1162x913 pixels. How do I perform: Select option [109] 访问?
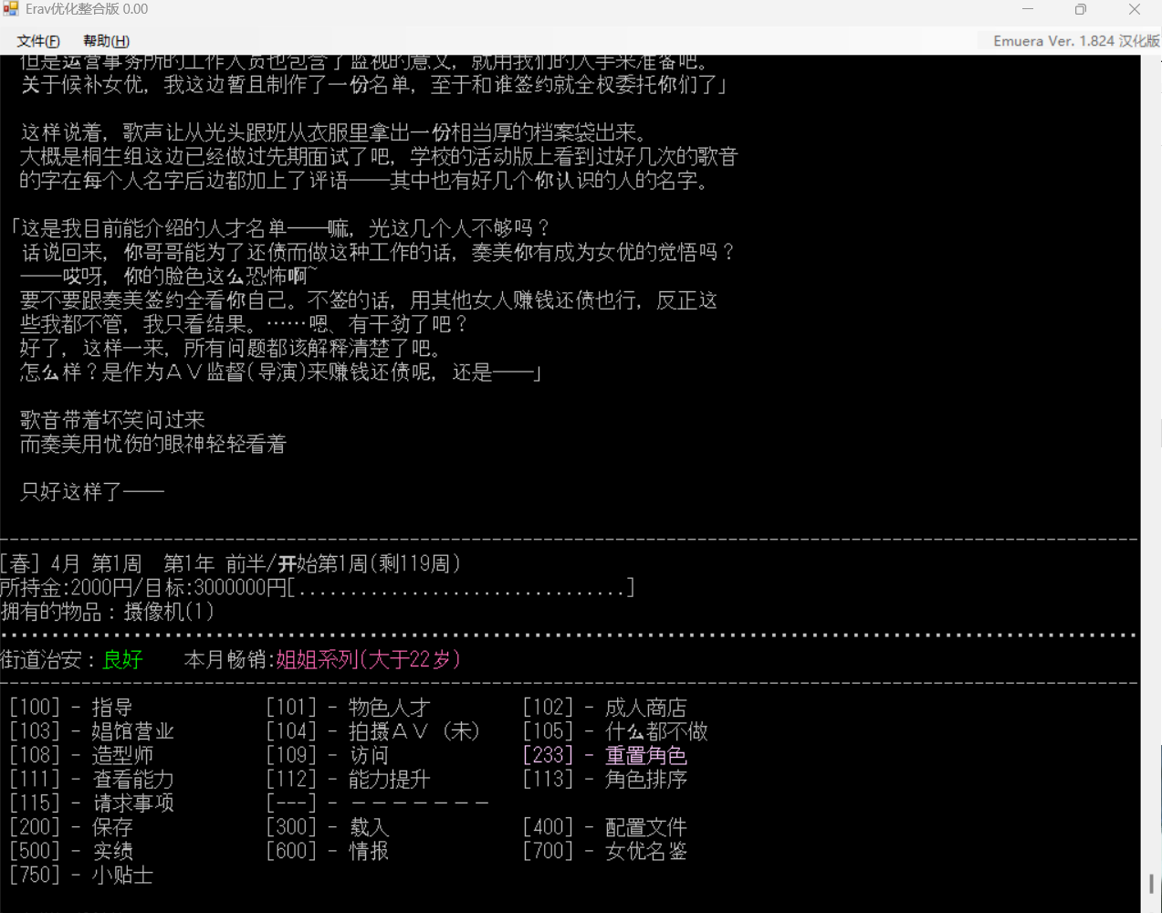[x=328, y=755]
